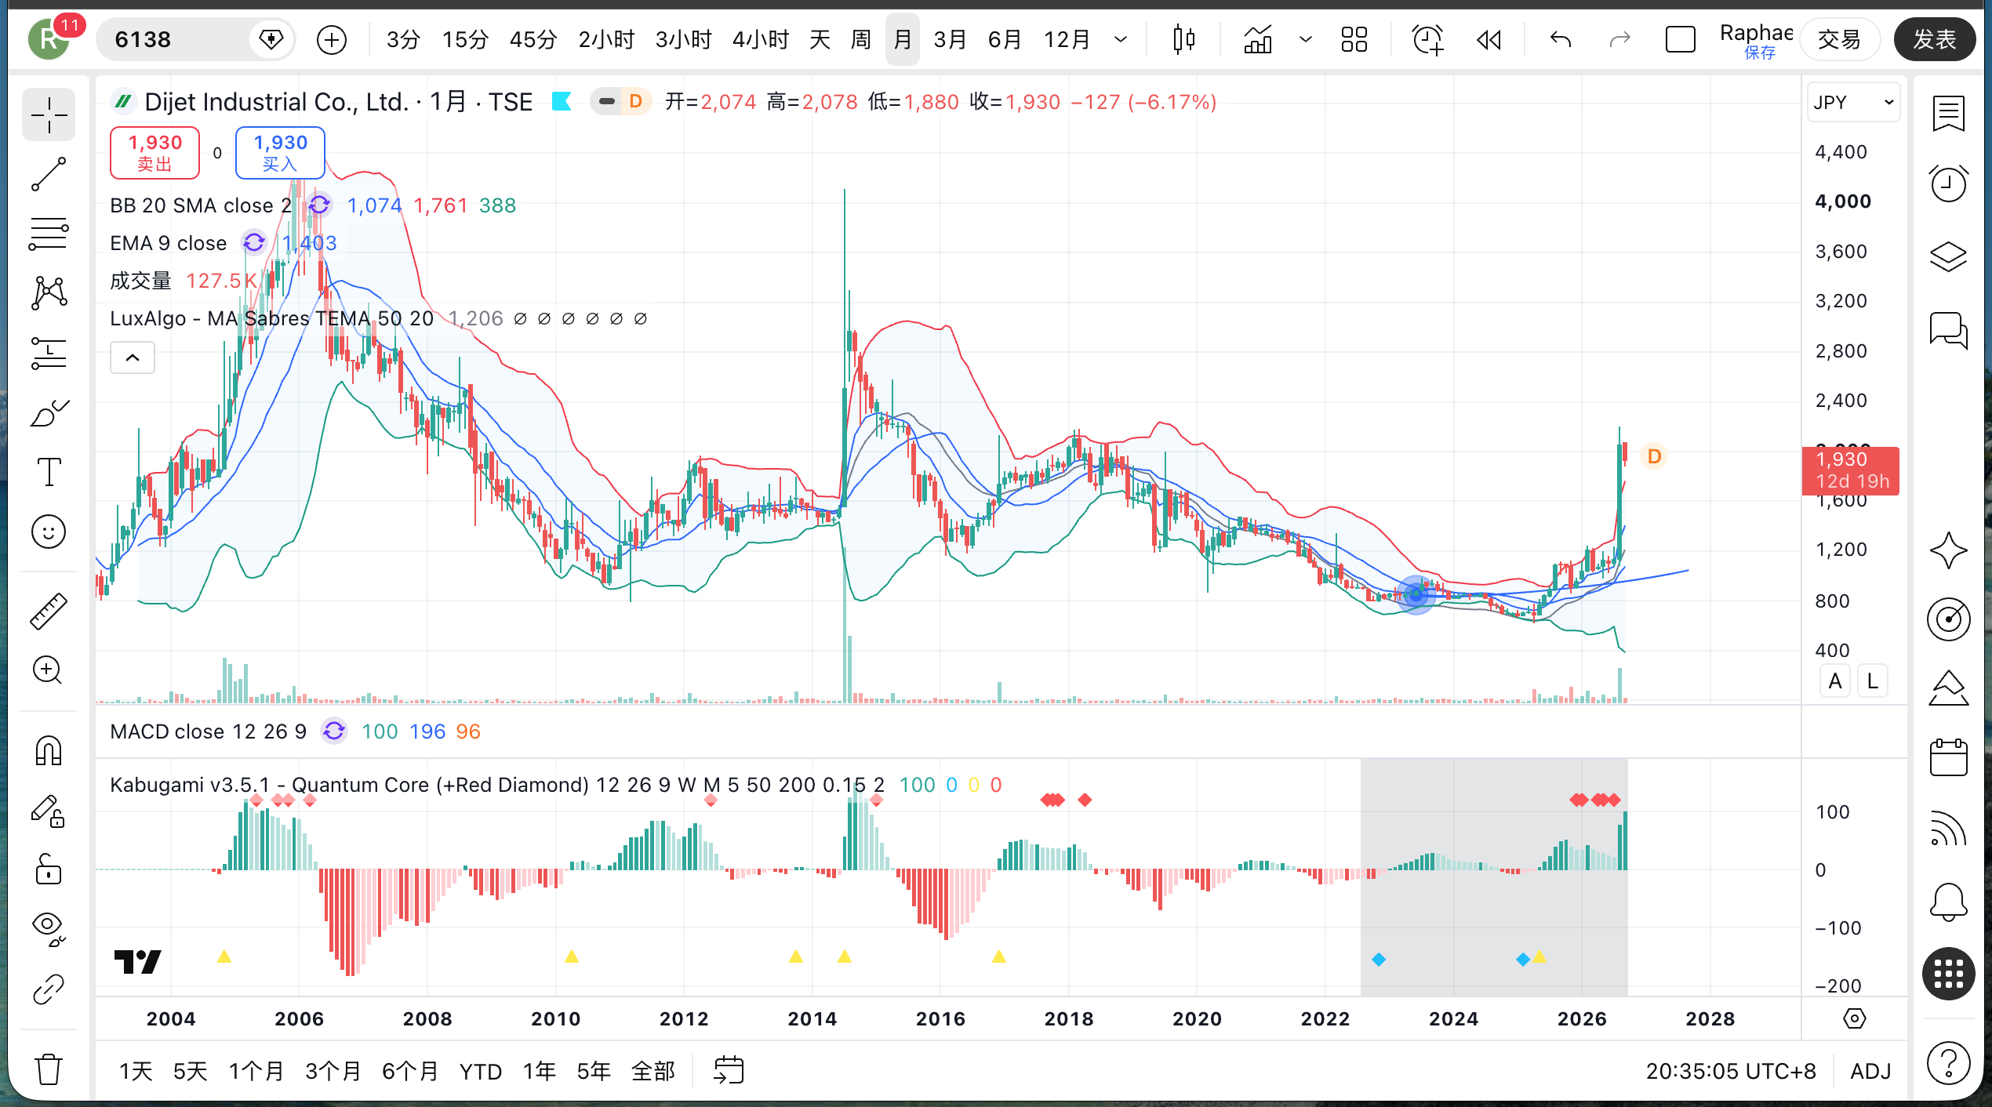
Task: Expand the timeframe list chevron
Action: 1121,39
